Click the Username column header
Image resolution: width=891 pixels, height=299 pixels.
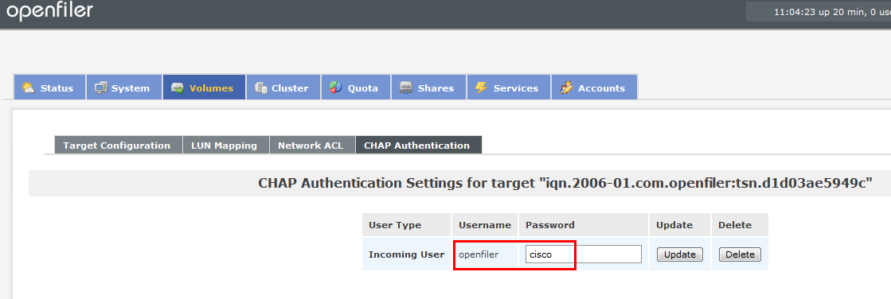tap(485, 225)
